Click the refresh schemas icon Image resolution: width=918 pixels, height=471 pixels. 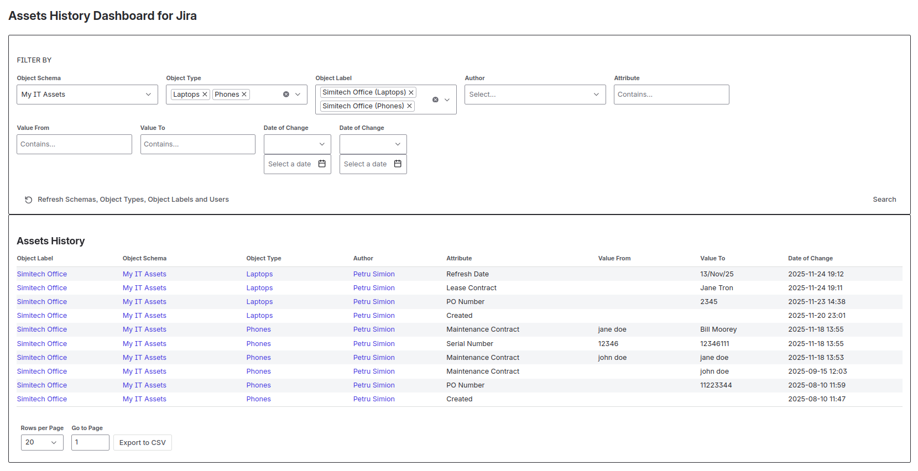pyautogui.click(x=28, y=200)
